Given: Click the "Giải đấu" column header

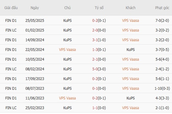Looking at the screenshot, I should pos(11,8).
